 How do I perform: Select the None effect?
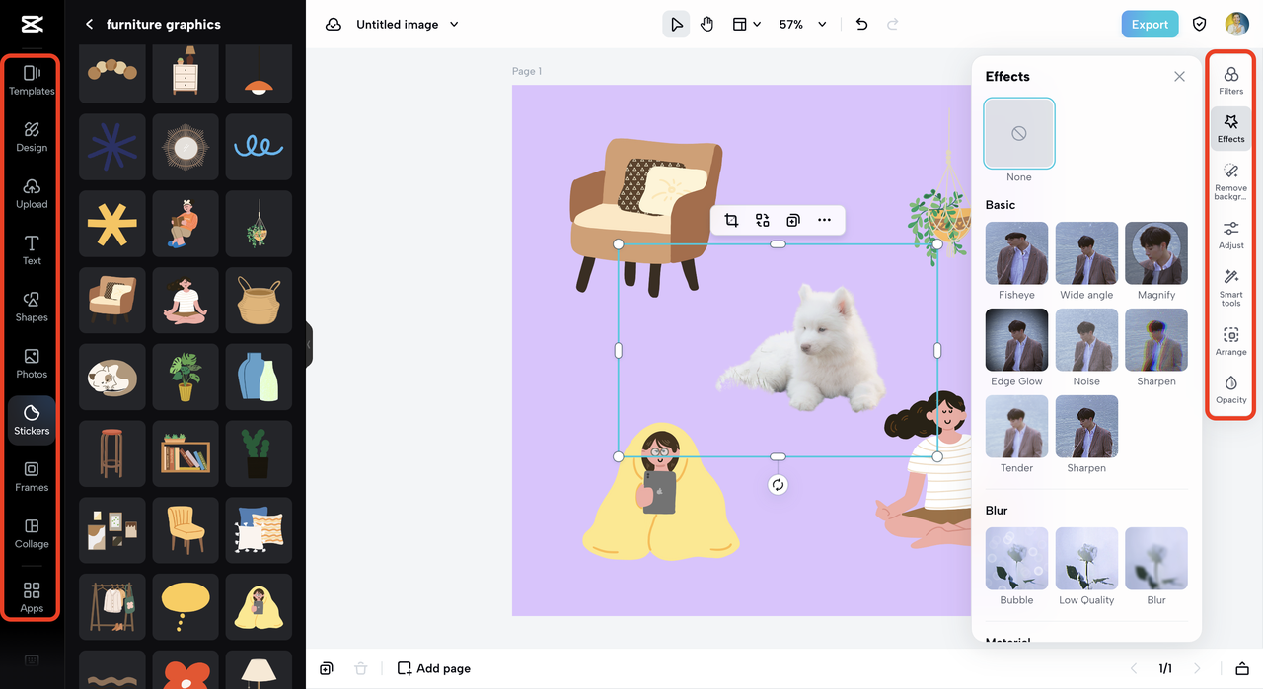point(1019,133)
